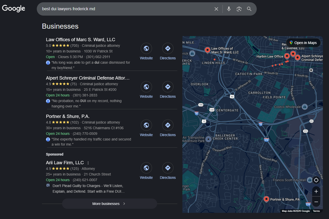Open website for Portner & Shure, P.A.
This screenshot has height=219, width=329.
146,128
